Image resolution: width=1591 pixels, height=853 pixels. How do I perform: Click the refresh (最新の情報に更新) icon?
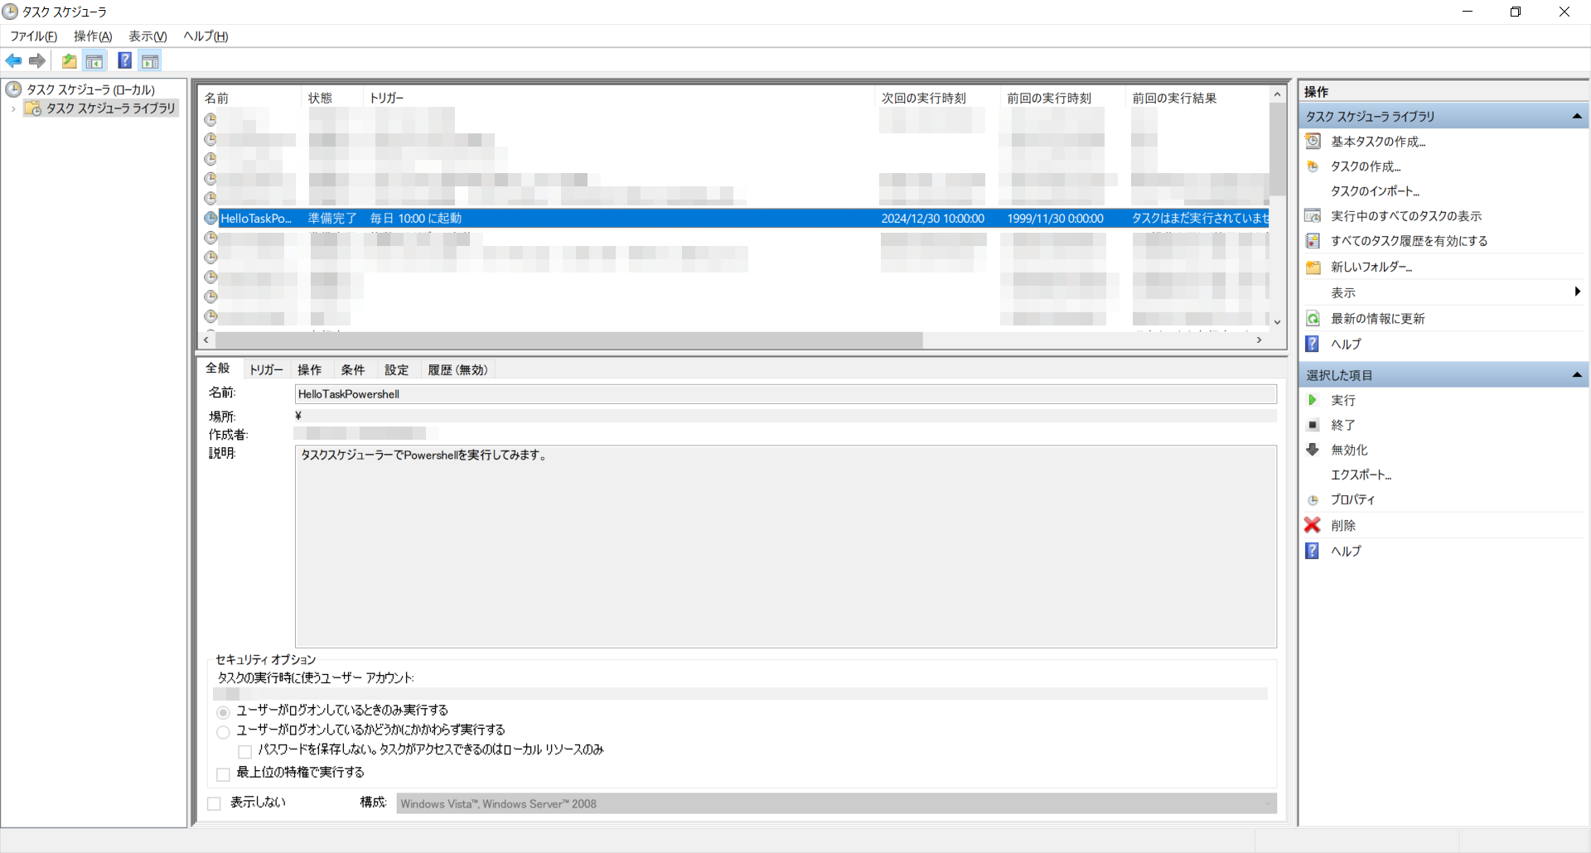click(1313, 319)
